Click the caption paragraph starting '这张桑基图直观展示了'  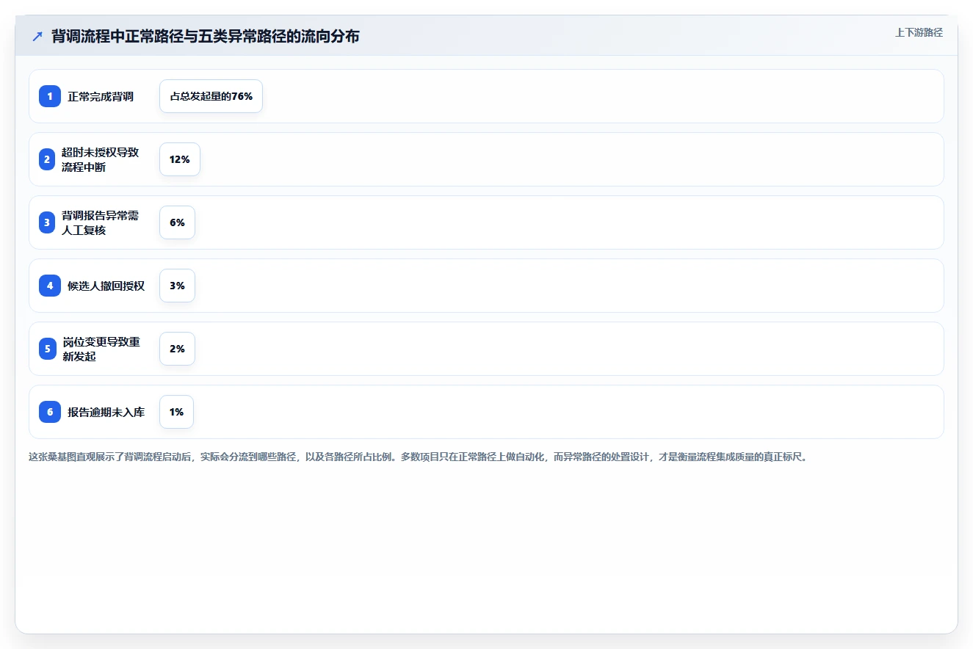pos(418,457)
